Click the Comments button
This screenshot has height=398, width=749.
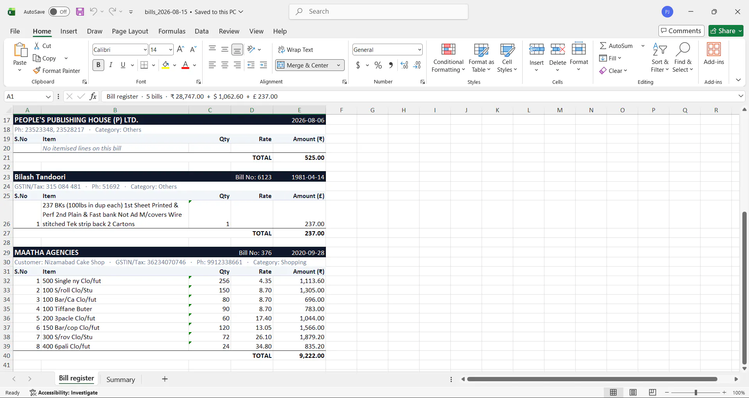pos(681,31)
